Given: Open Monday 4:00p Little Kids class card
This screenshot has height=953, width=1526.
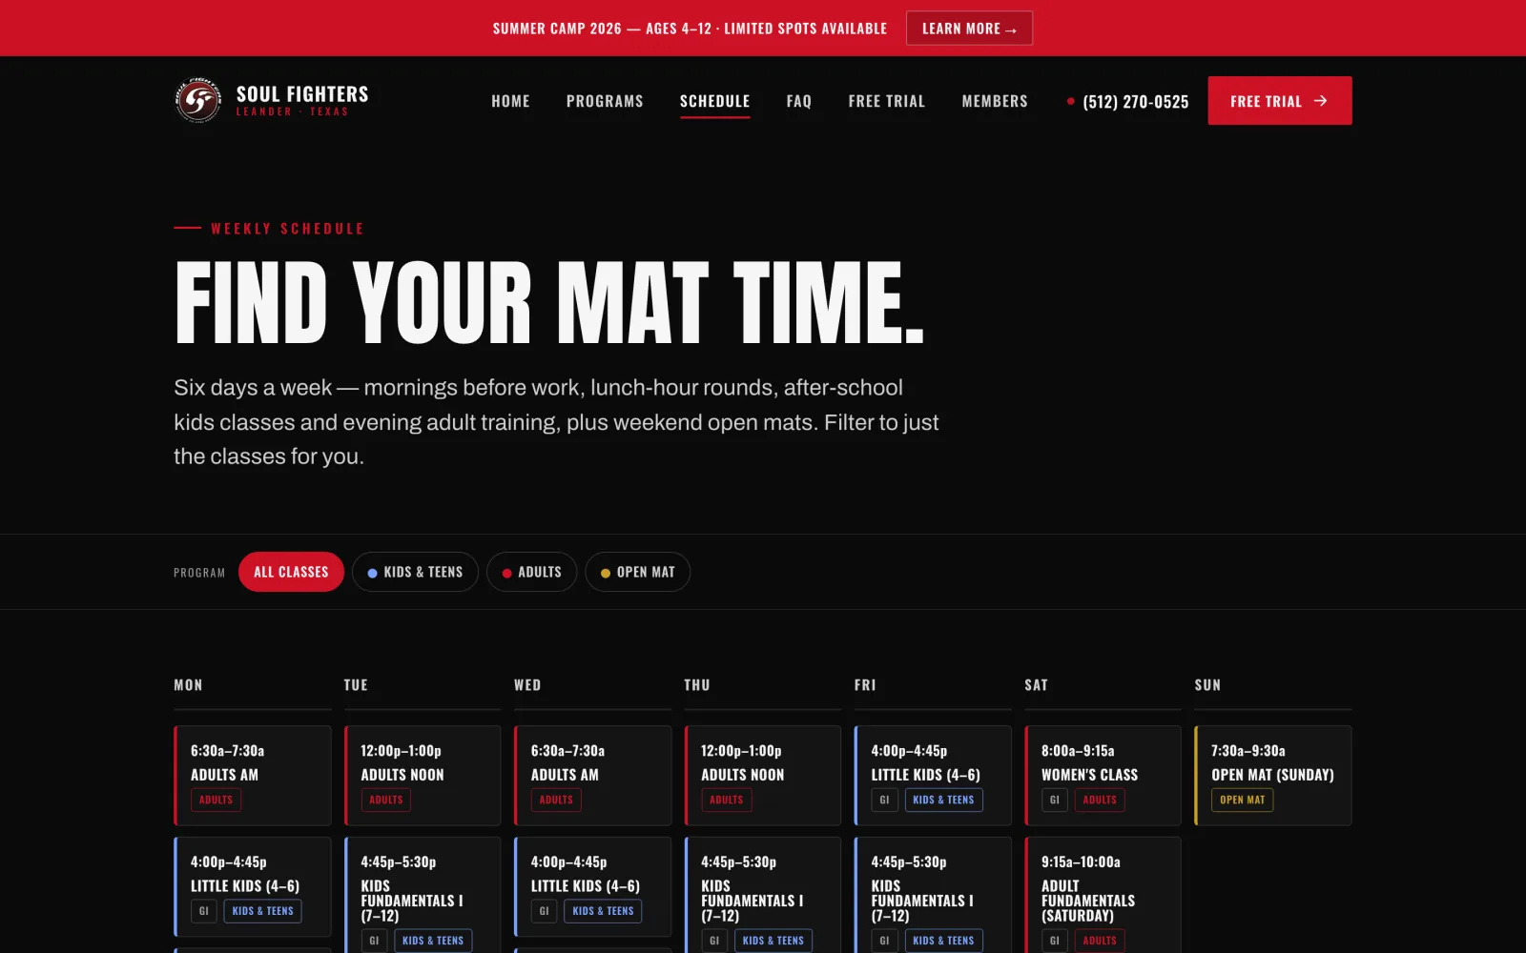Looking at the screenshot, I should tap(253, 886).
